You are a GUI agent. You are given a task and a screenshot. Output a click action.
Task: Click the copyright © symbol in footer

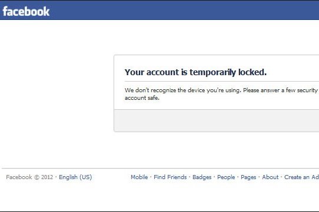coord(36,177)
